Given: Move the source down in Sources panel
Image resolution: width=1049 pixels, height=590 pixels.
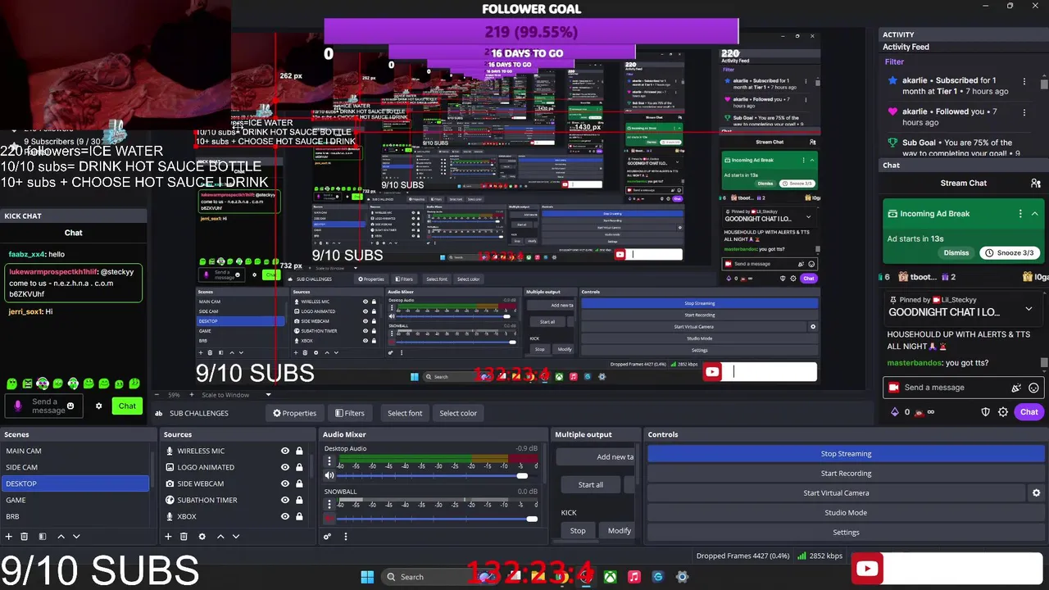Looking at the screenshot, I should (236, 537).
